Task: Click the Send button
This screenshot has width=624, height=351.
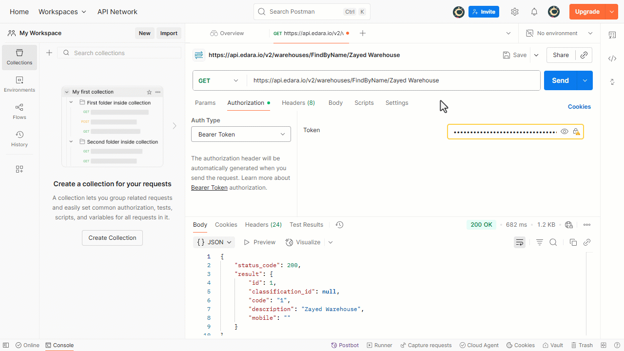Action: coord(561,80)
